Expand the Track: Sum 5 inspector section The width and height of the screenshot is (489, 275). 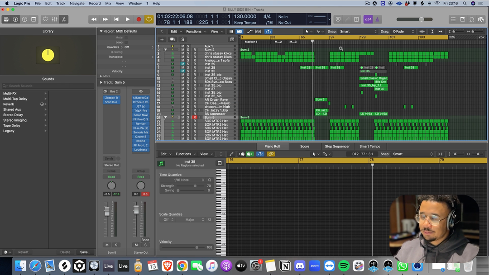tap(101, 82)
